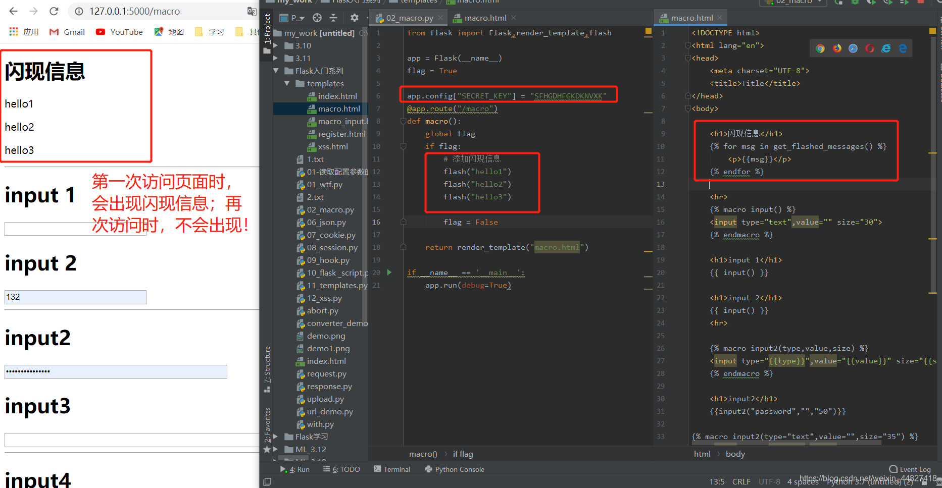
Task: Open Gmail bookmark
Action: pos(67,32)
